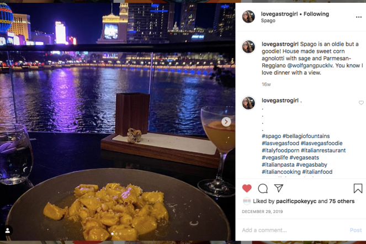Open more options three-dot menu

click(x=358, y=17)
